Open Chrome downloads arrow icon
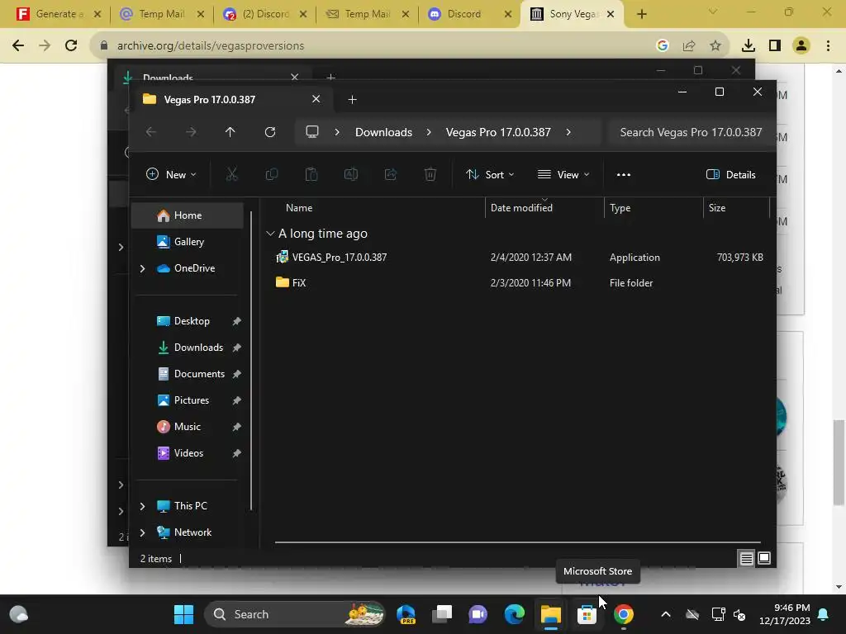 pyautogui.click(x=749, y=46)
